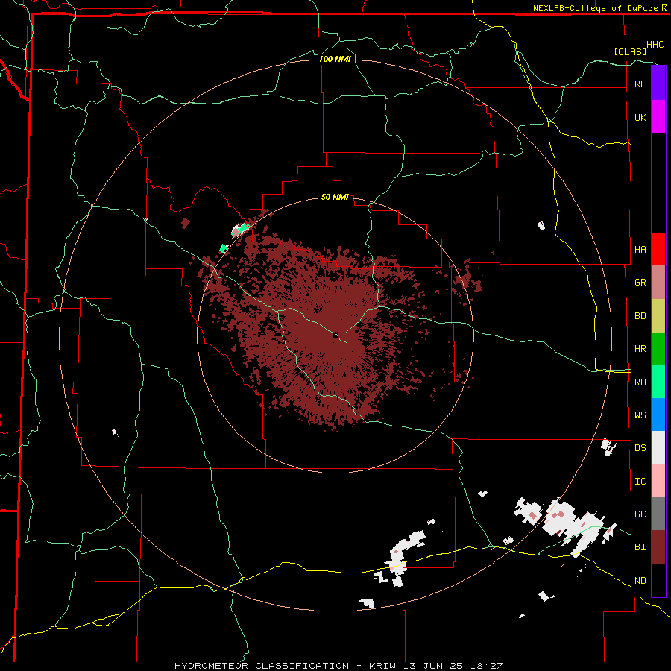Viewport: 671px width, 671px height.
Task: Select the GC gray legend swatch
Action: click(x=658, y=514)
